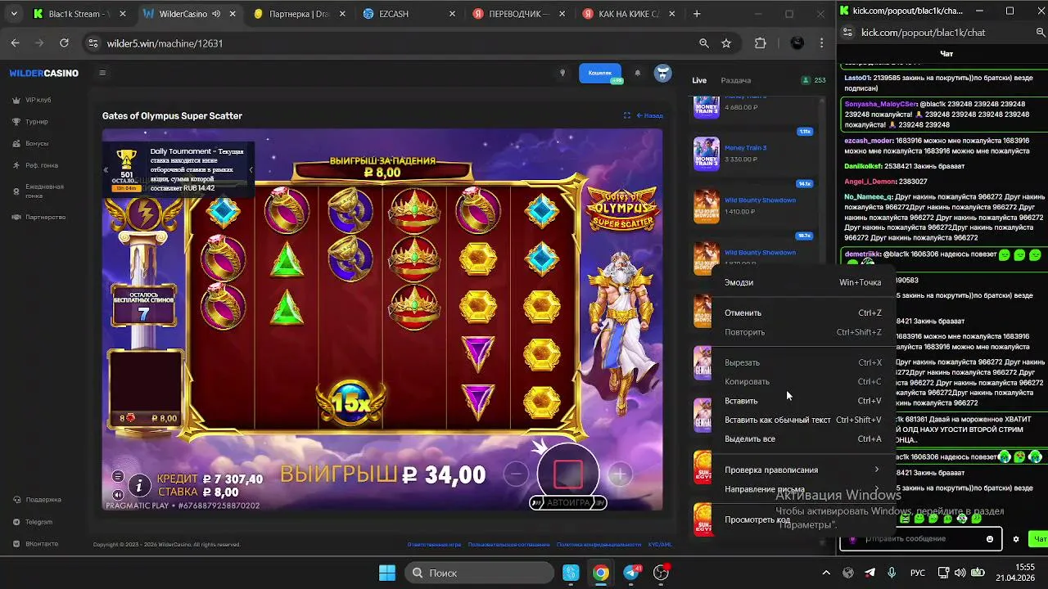Open the Бонусы sidebar section
1048x589 pixels.
[31, 144]
